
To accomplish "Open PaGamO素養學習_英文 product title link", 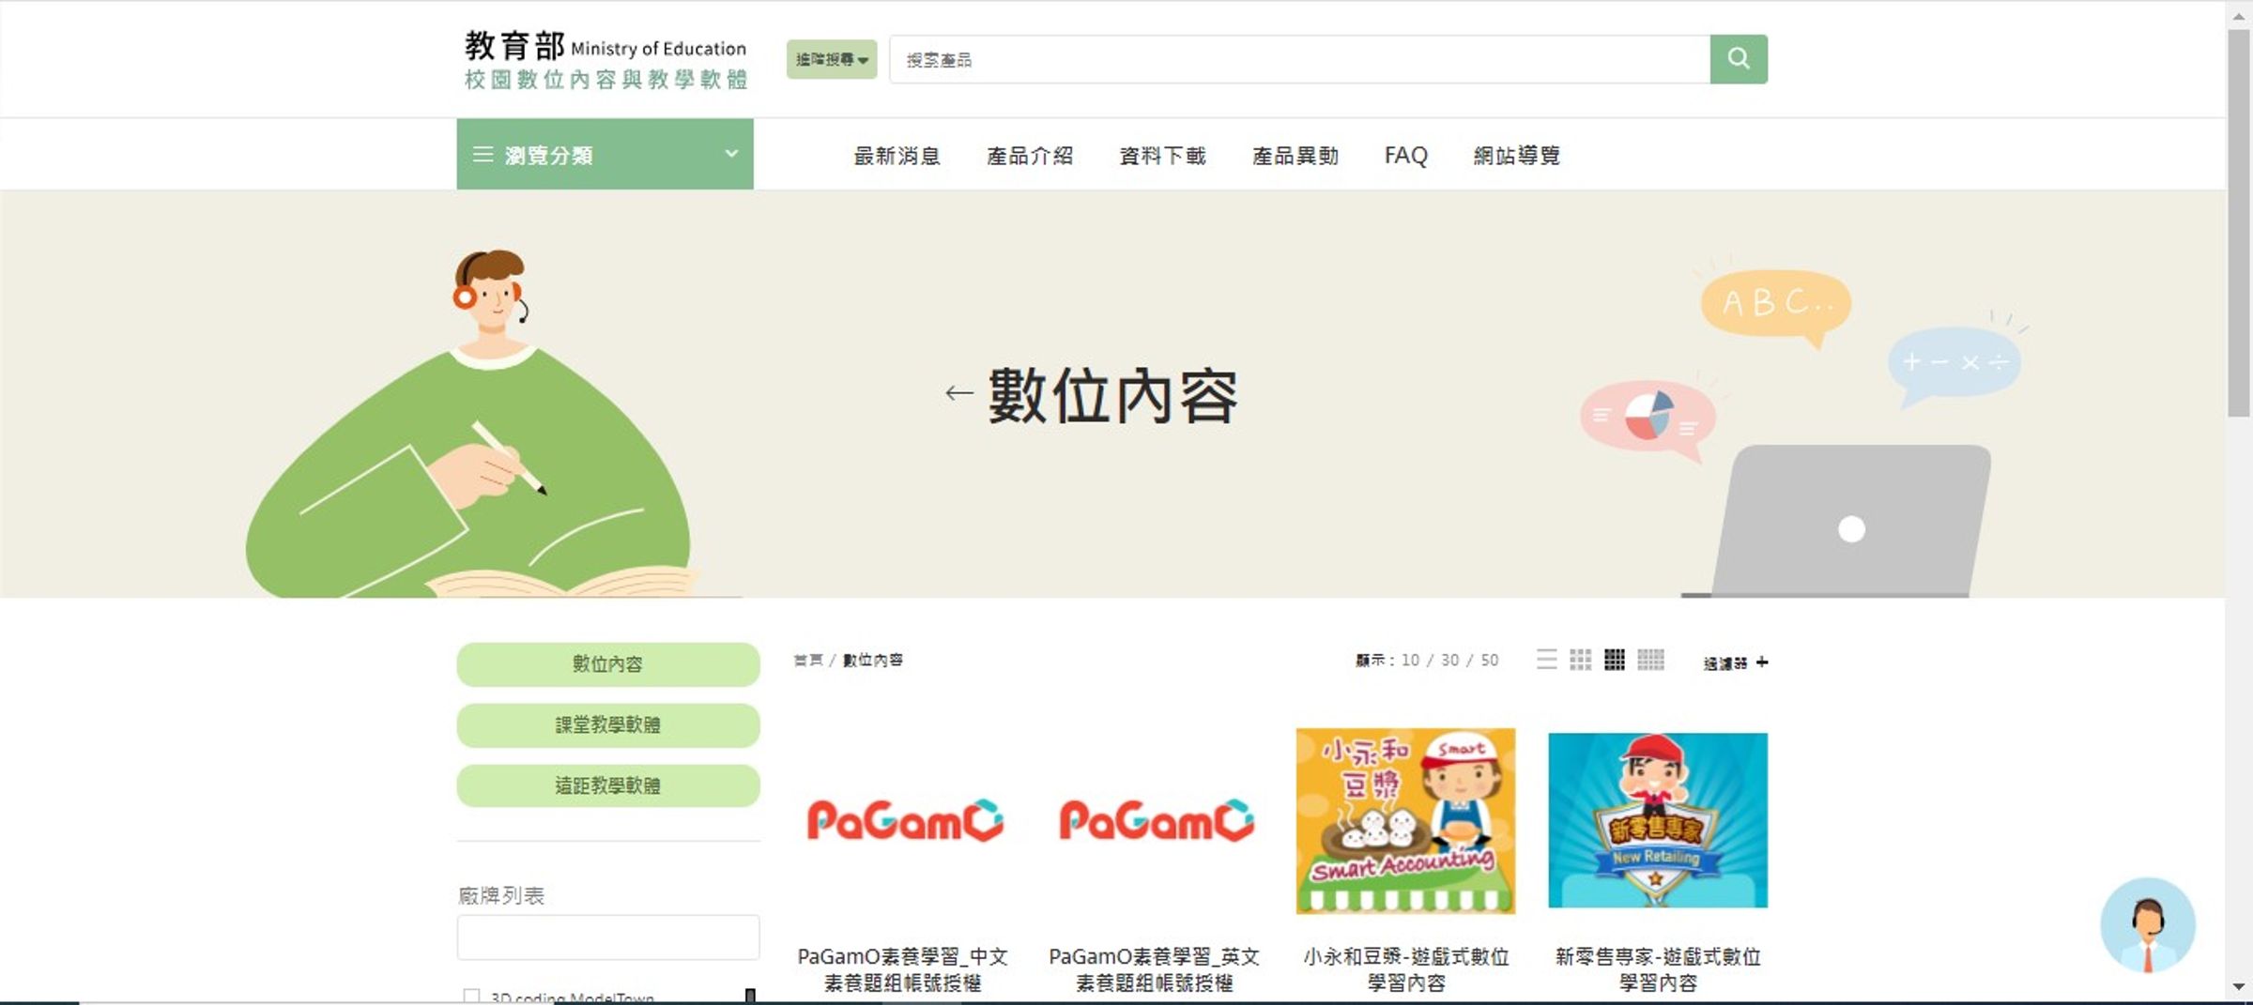I will [x=1155, y=969].
